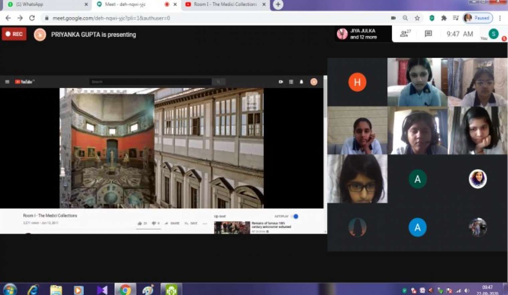The height and width of the screenshot is (295, 508).
Task: Click the Medici video player frame
Action: pos(161,148)
